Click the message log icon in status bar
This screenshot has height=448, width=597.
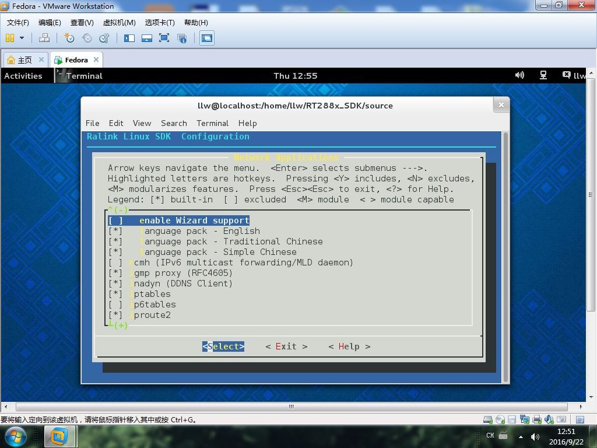(580, 420)
